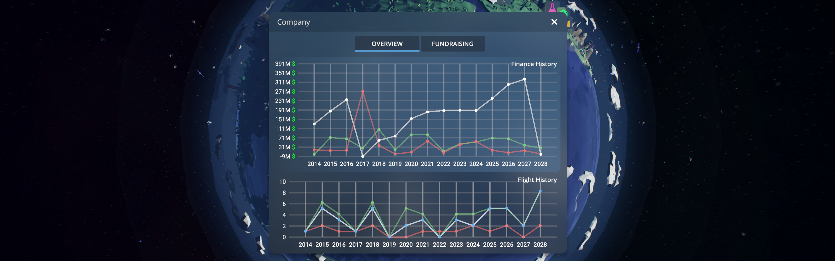The height and width of the screenshot is (261, 835).
Task: Click the green 2020 point in Flight History
Action: [x=406, y=208]
